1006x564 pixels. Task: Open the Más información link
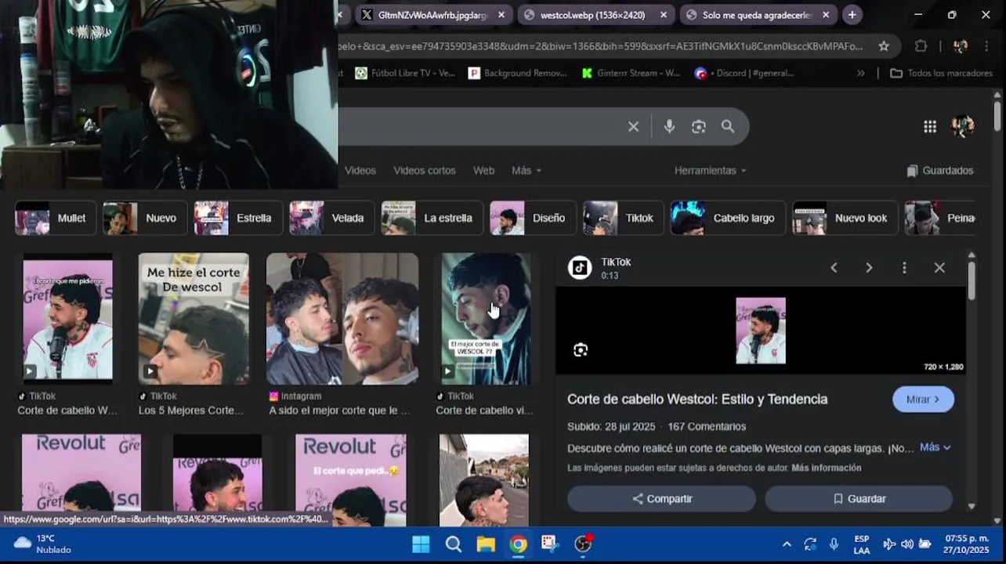point(826,468)
